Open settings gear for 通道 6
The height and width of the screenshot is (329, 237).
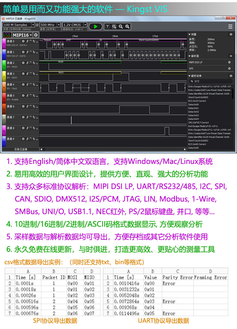(23, 106)
